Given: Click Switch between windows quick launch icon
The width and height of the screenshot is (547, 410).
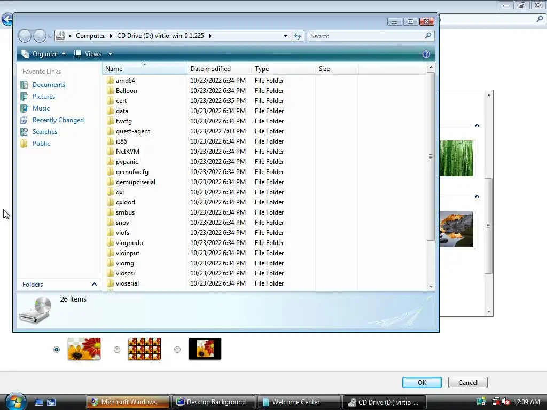Looking at the screenshot, I should (51, 402).
